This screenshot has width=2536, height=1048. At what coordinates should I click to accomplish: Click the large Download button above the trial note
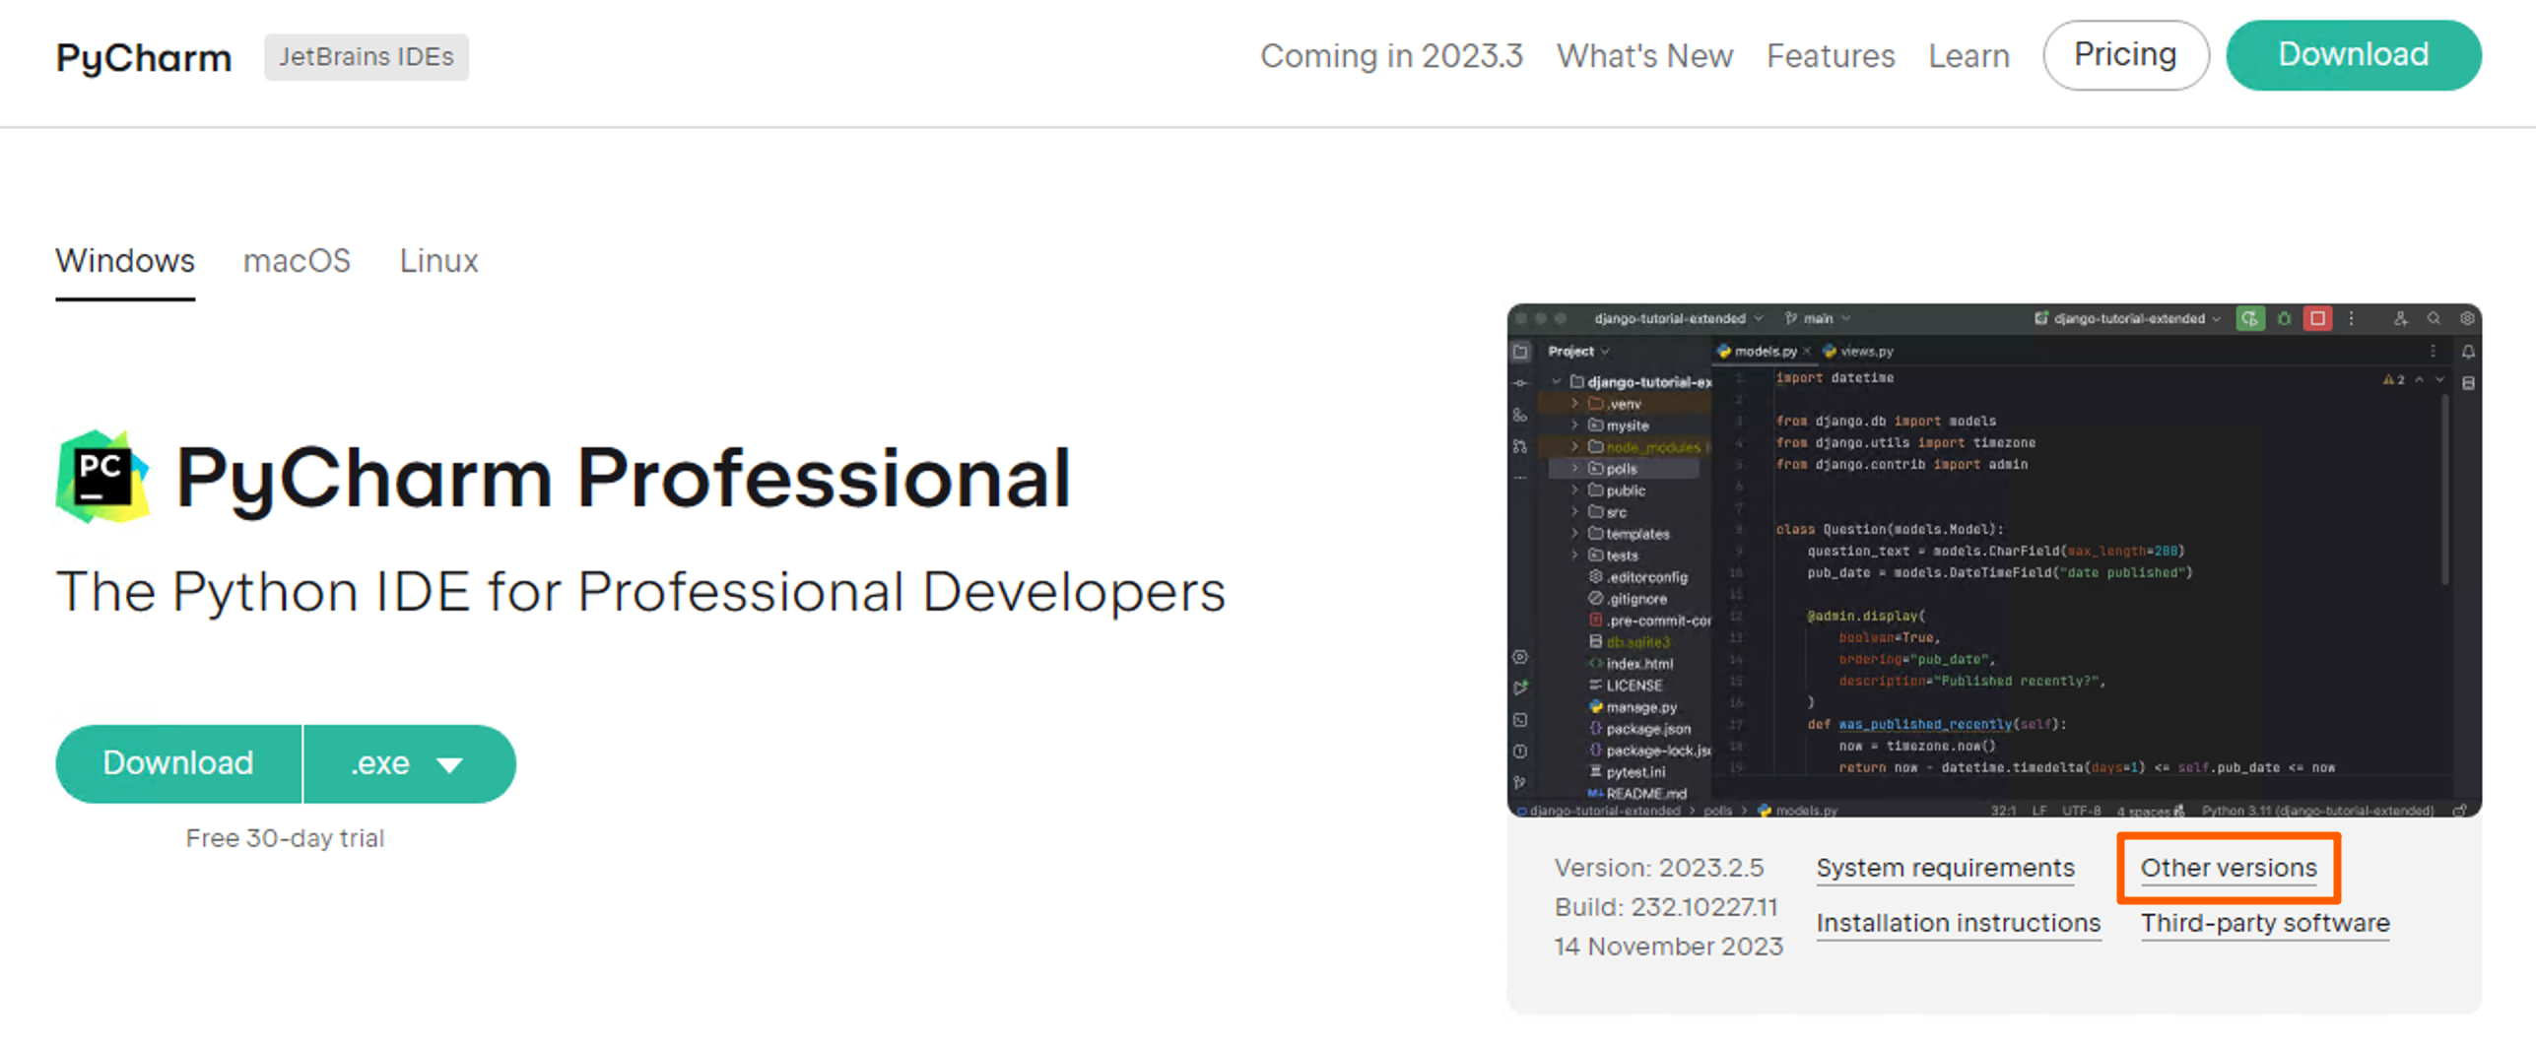[178, 763]
